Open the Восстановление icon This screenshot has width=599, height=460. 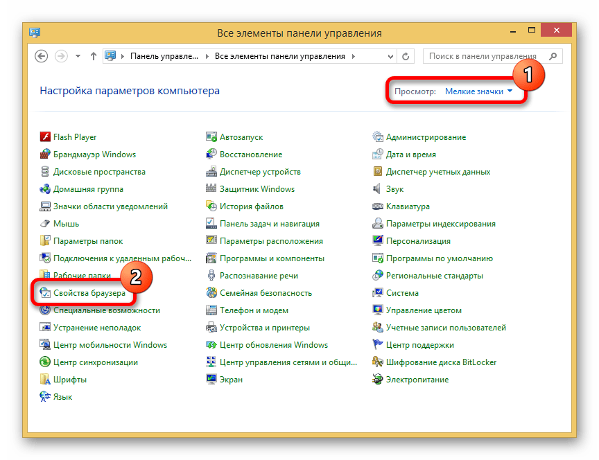(211, 154)
